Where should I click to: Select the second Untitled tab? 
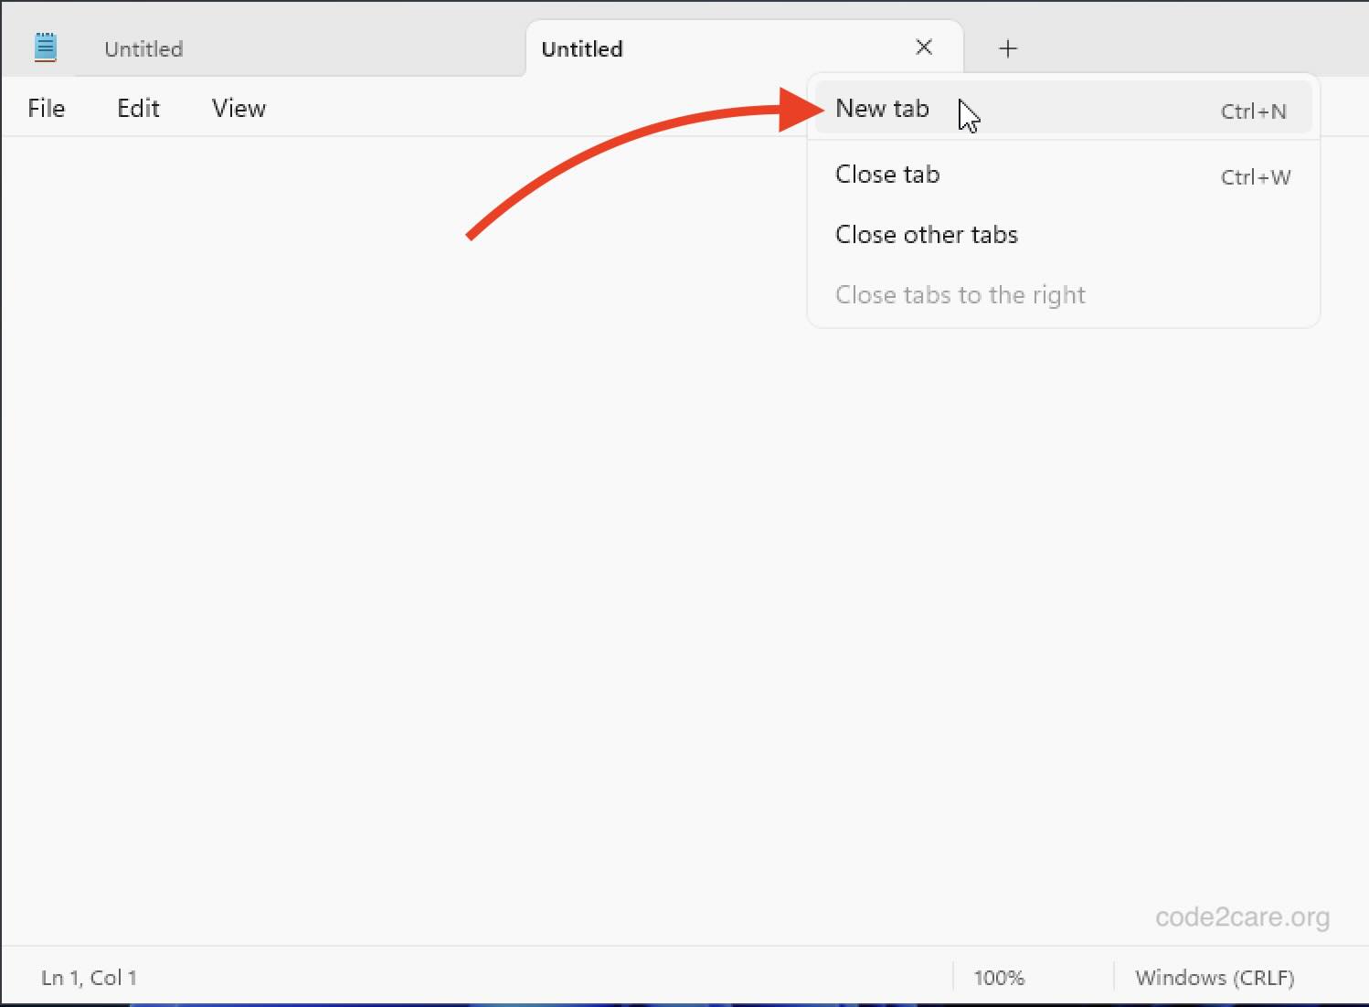[581, 48]
